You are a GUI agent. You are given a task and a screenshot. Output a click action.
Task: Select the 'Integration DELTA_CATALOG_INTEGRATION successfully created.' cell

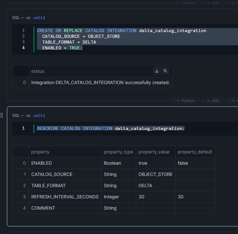coord(101,82)
